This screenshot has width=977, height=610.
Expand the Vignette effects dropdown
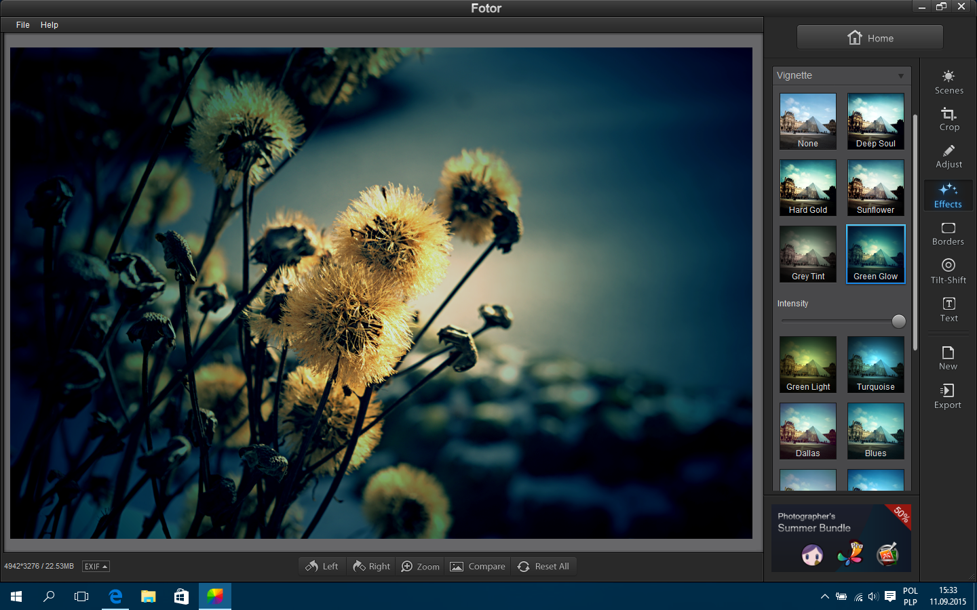841,75
